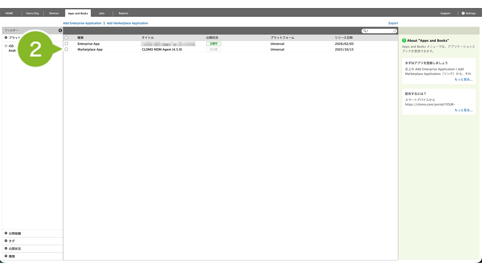Screen dimensions: 482x271
Task: Expand the 公開状況 filter section
Action: pyautogui.click(x=6, y=249)
